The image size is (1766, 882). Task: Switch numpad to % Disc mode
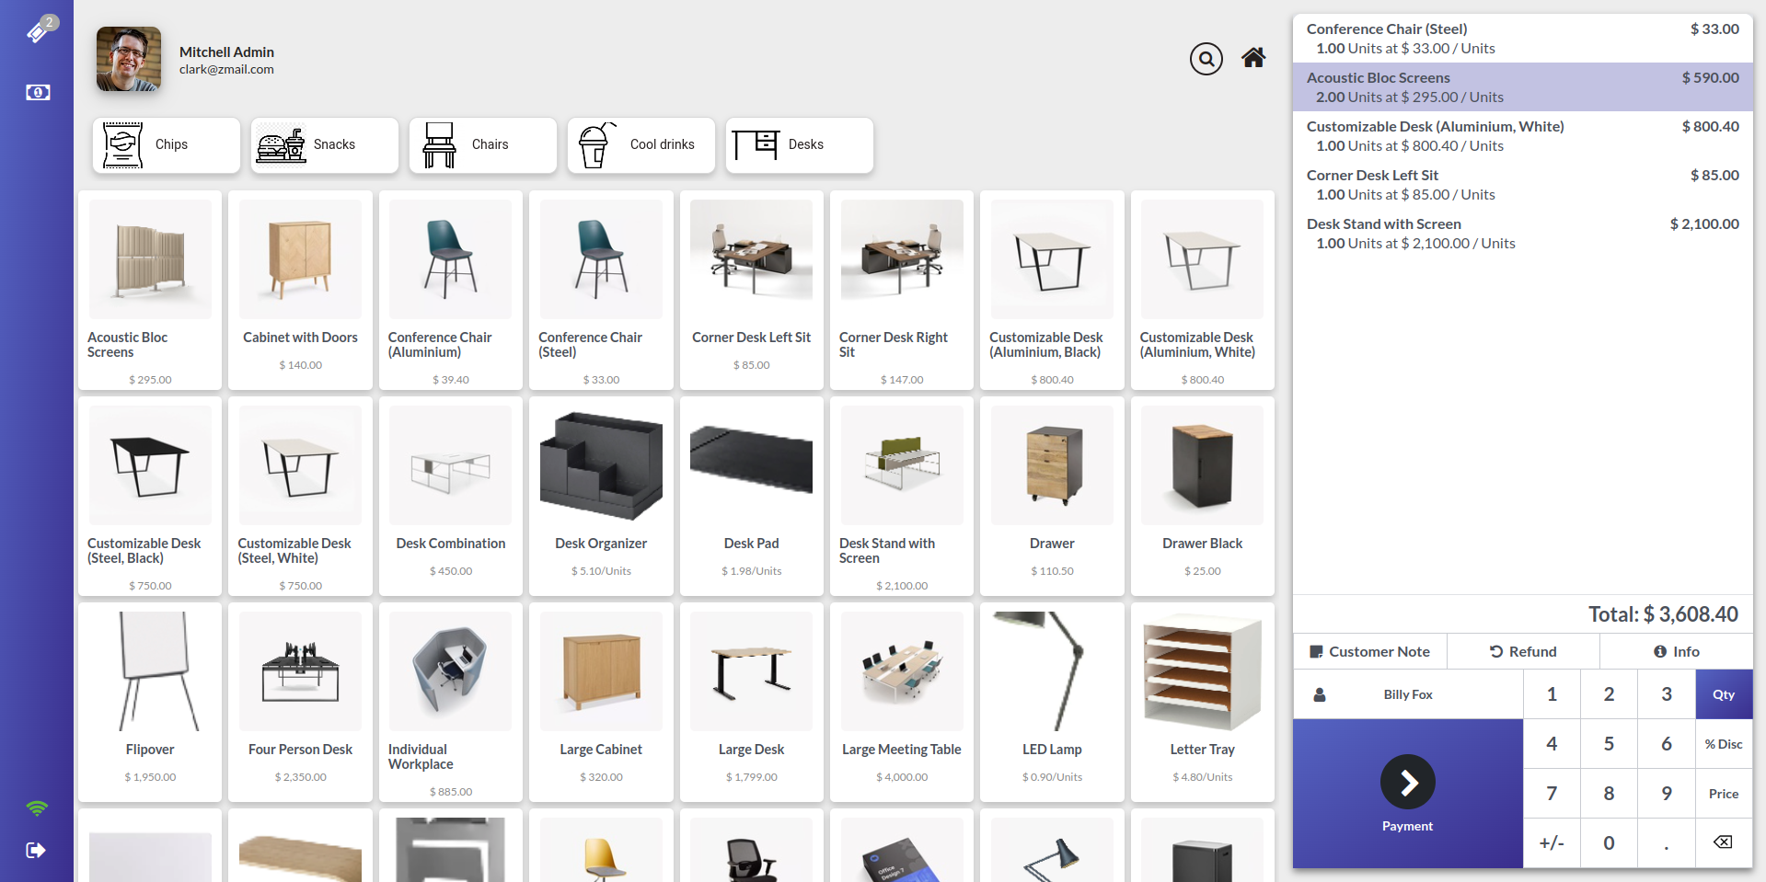1724,744
